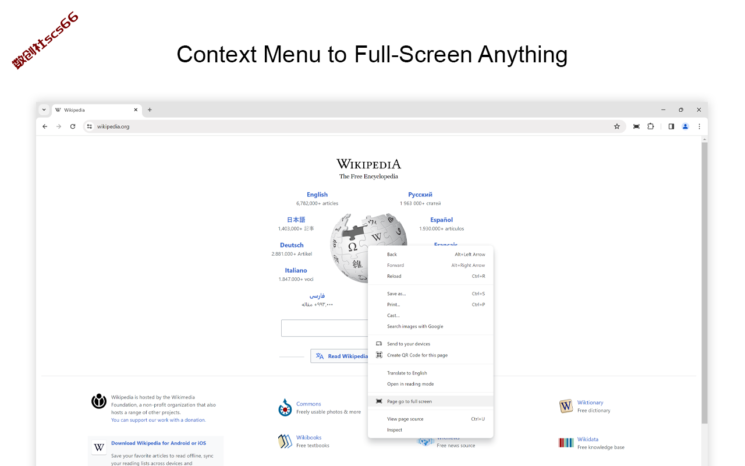Click the Wiktionary logo icon
This screenshot has height=466, width=745.
(566, 406)
